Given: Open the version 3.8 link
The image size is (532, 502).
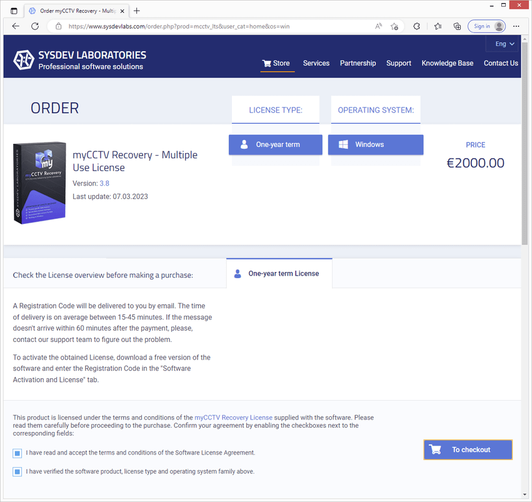Looking at the screenshot, I should pyautogui.click(x=104, y=184).
